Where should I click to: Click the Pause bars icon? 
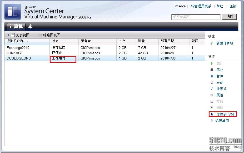(212, 76)
